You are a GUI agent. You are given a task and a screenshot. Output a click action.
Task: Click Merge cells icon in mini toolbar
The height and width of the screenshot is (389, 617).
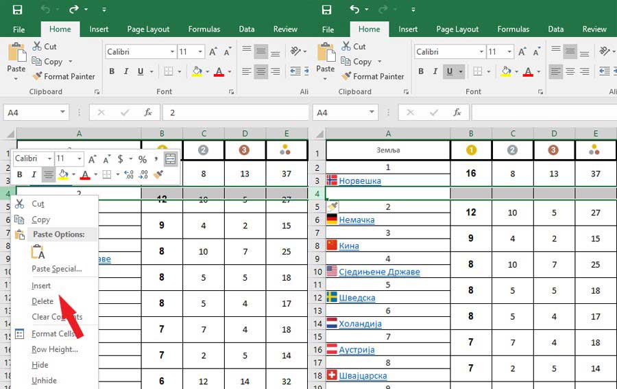click(171, 158)
